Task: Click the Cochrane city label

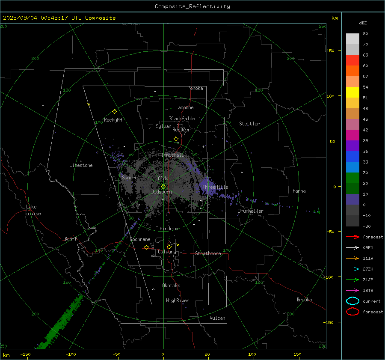Action: (x=140, y=239)
